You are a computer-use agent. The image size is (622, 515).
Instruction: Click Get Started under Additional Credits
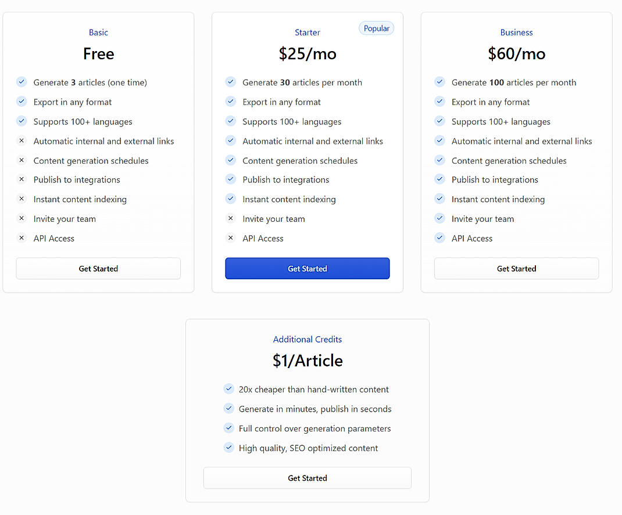308,478
